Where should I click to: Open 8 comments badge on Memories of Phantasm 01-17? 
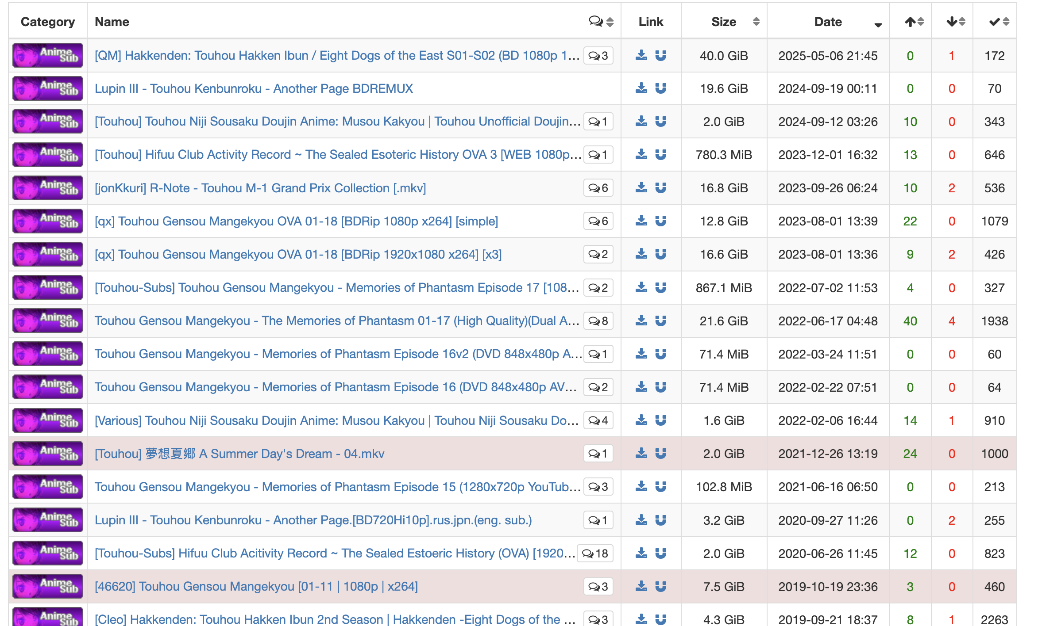click(598, 321)
